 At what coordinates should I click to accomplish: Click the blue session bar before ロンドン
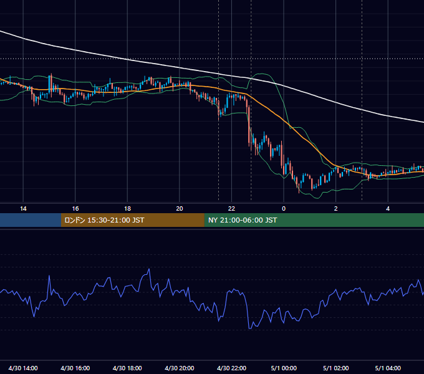(31, 220)
